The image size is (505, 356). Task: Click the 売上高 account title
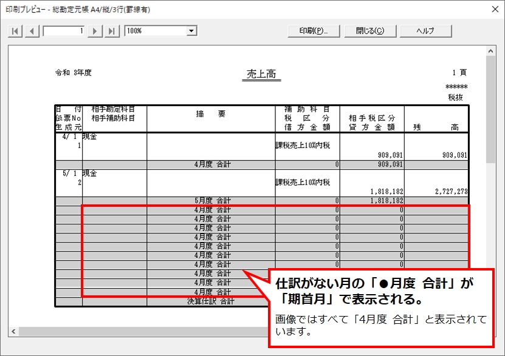tap(261, 74)
